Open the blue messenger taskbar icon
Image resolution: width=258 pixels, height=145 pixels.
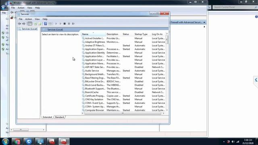[x=29, y=141]
